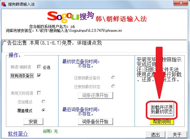Choose 还原到最近备份 radio option

pos(113,78)
